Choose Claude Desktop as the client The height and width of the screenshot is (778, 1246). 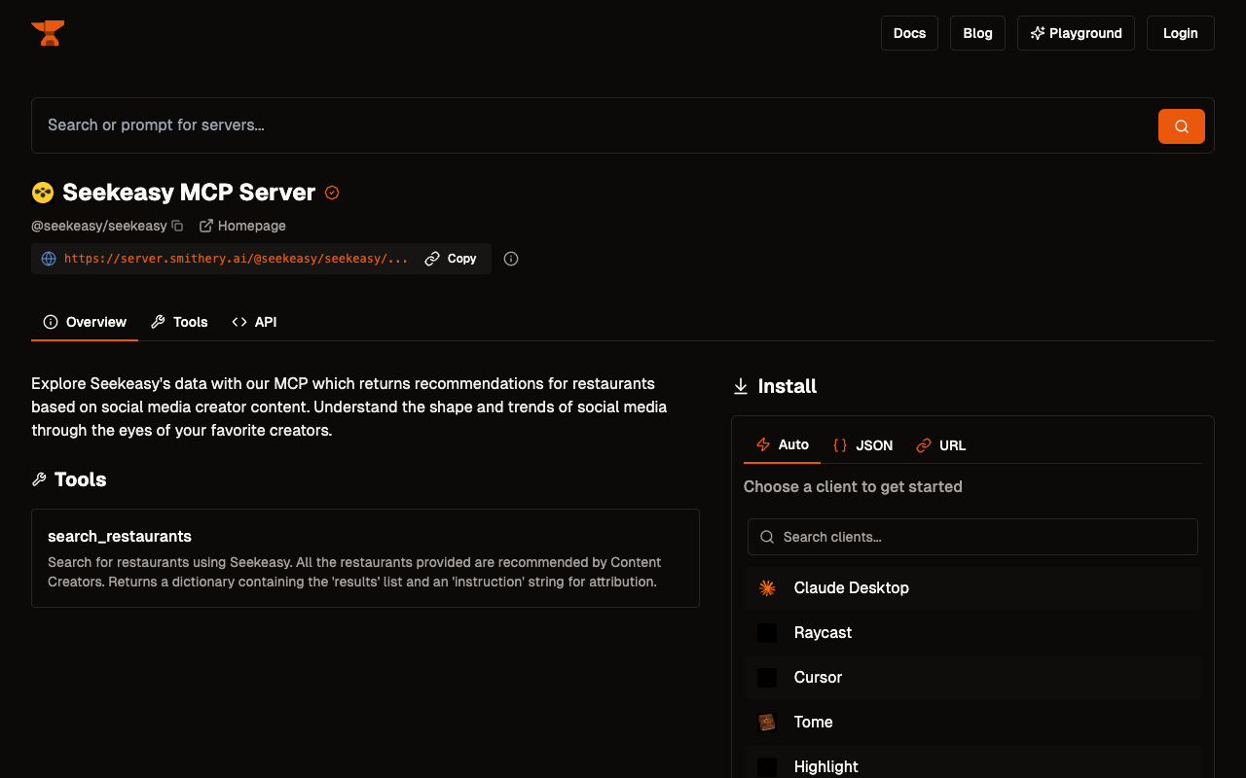coord(972,587)
